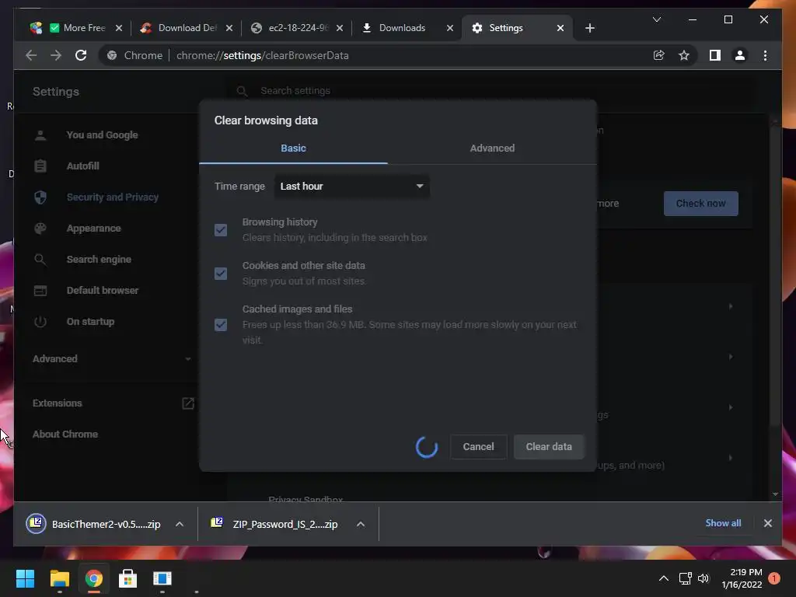Click the notification badge
Screen dimensions: 796x597
pyautogui.click(x=773, y=578)
